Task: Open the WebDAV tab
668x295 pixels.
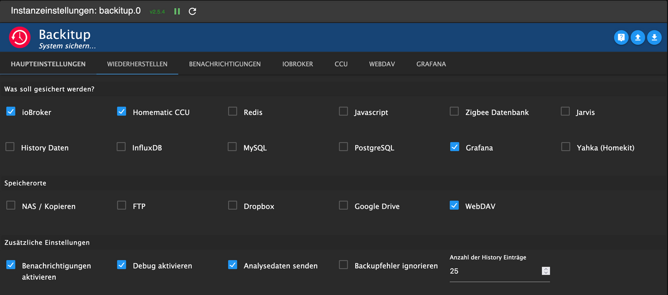Action: point(382,64)
